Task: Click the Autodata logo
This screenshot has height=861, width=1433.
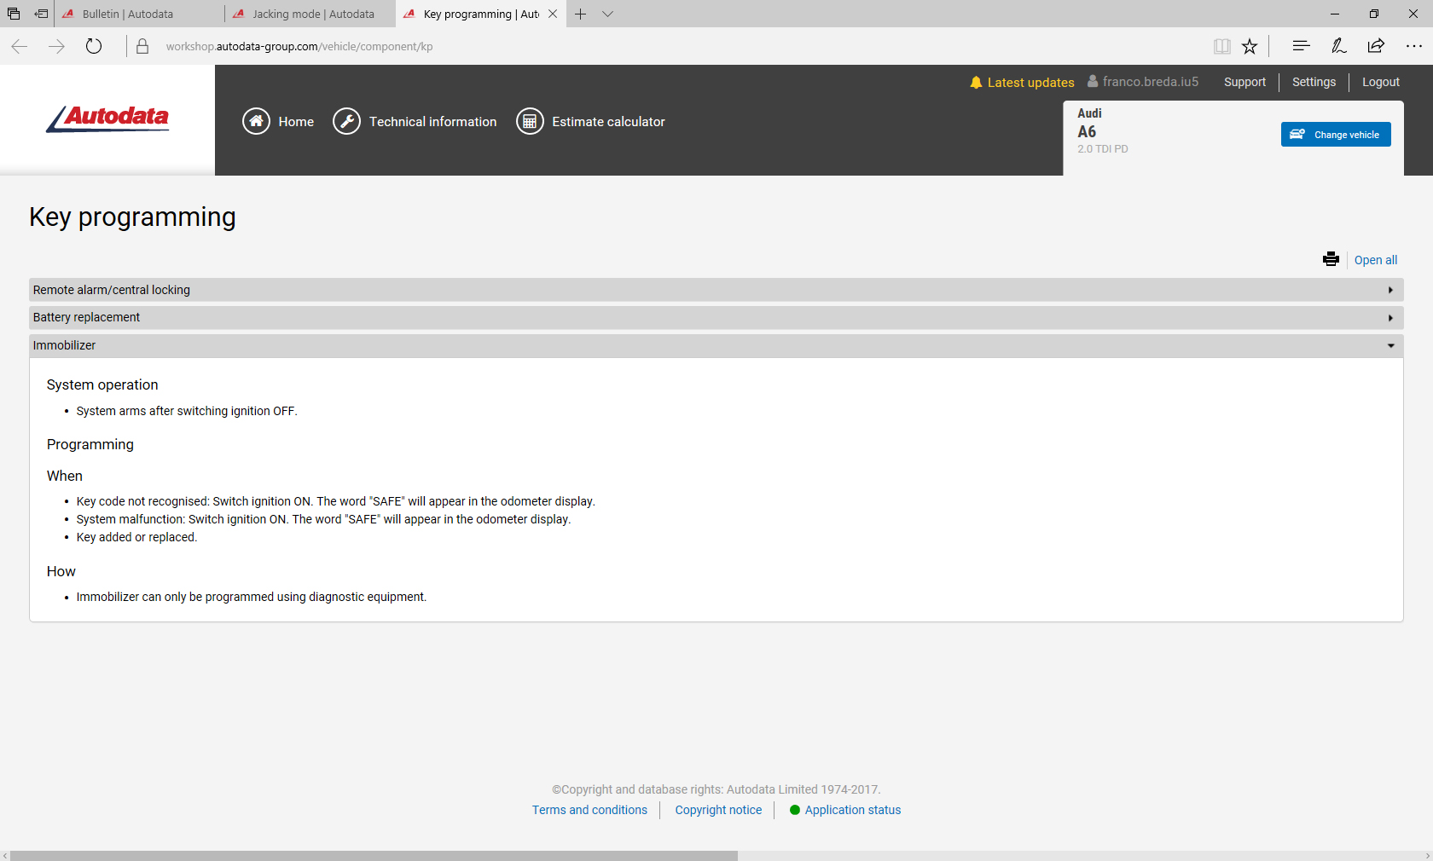Action: (x=107, y=118)
